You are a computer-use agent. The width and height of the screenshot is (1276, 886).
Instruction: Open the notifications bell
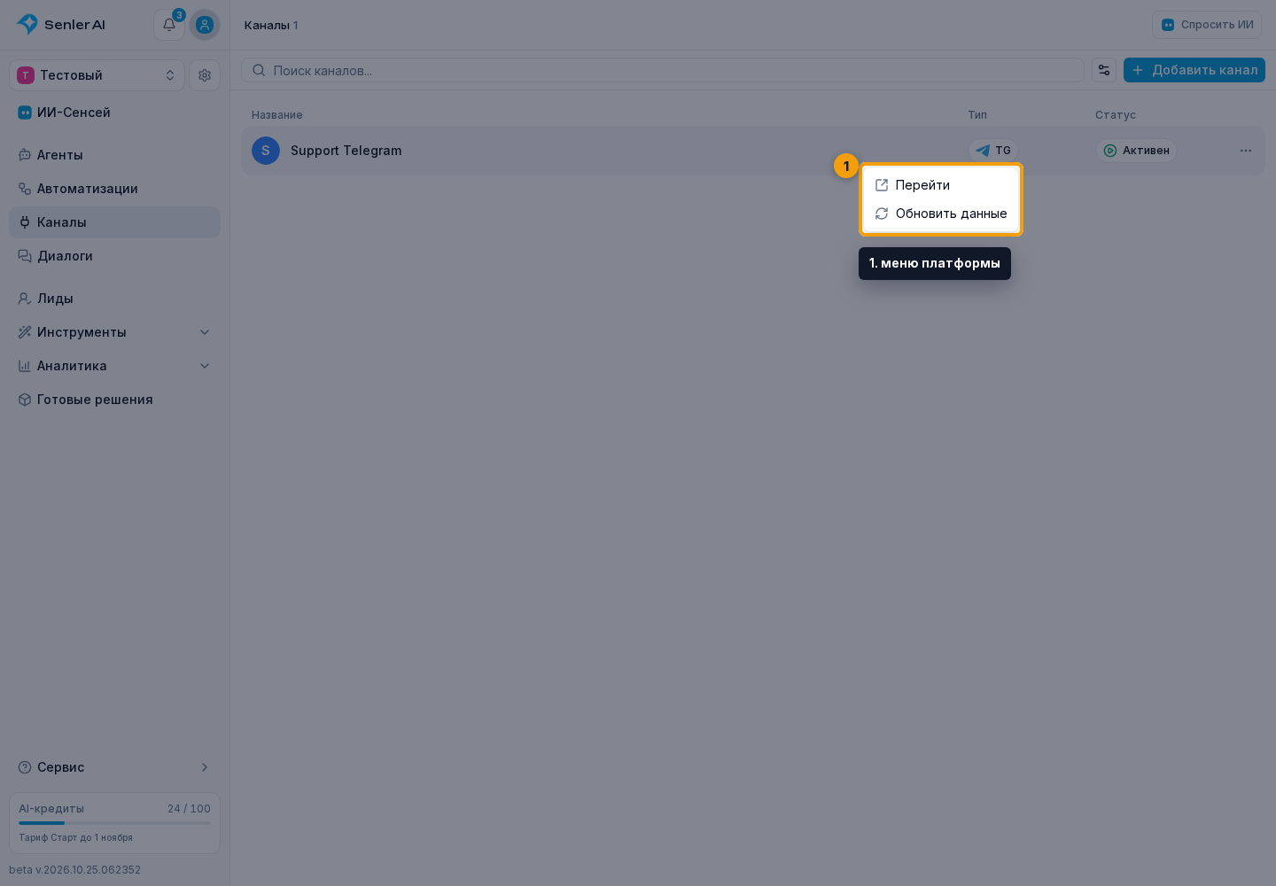point(169,25)
